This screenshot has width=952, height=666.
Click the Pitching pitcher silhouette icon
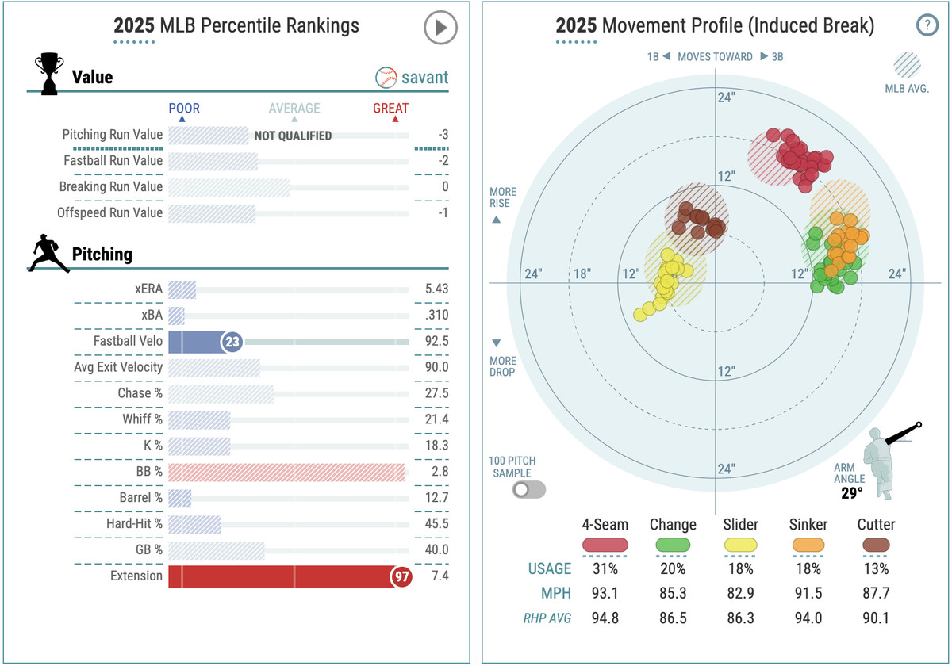48,254
